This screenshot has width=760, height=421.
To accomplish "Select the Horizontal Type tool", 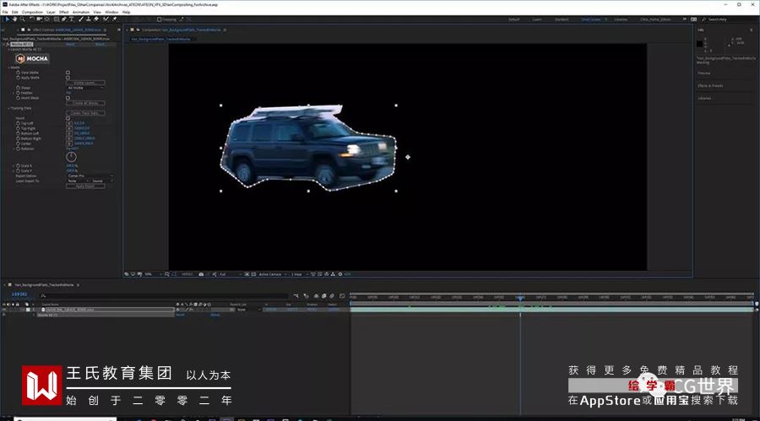I will coord(72,19).
